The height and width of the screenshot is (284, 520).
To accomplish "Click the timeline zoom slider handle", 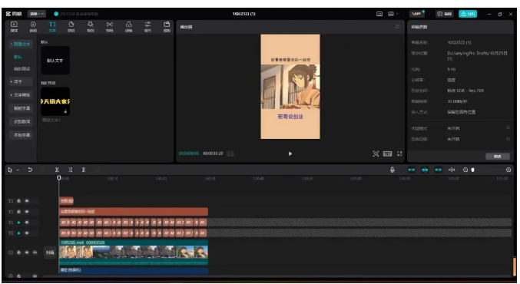I will 473,170.
